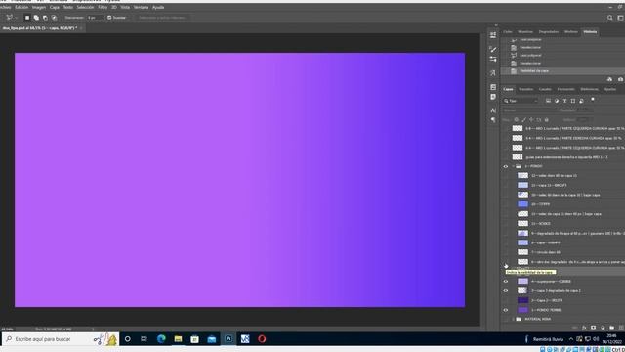Click add layer mask icon

point(593,328)
